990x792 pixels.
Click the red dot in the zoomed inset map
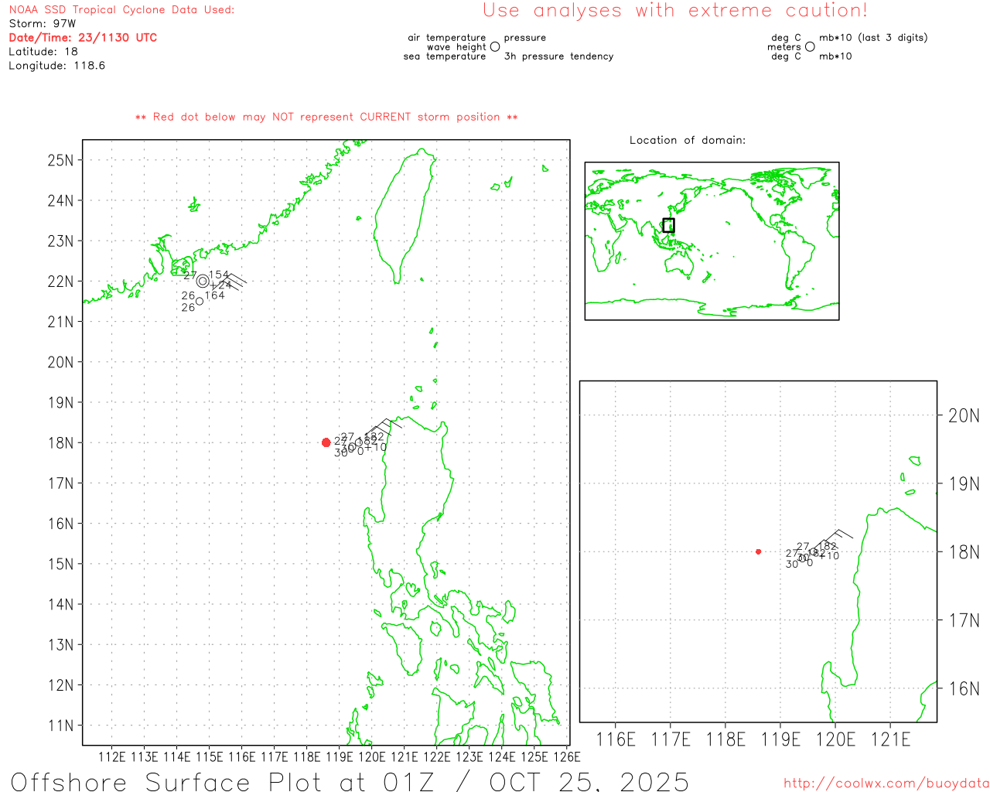pos(758,551)
